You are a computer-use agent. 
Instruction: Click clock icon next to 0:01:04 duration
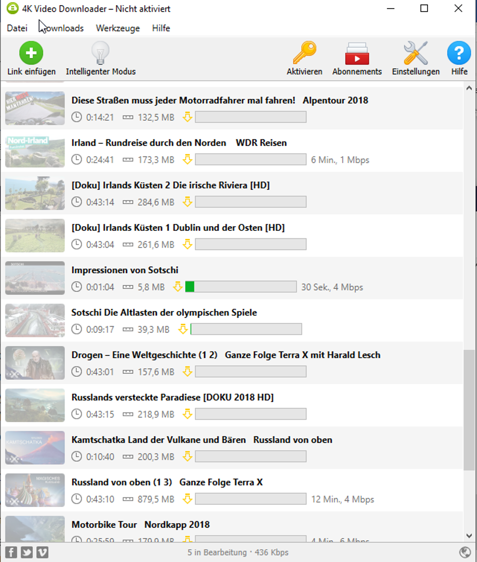tap(76, 287)
